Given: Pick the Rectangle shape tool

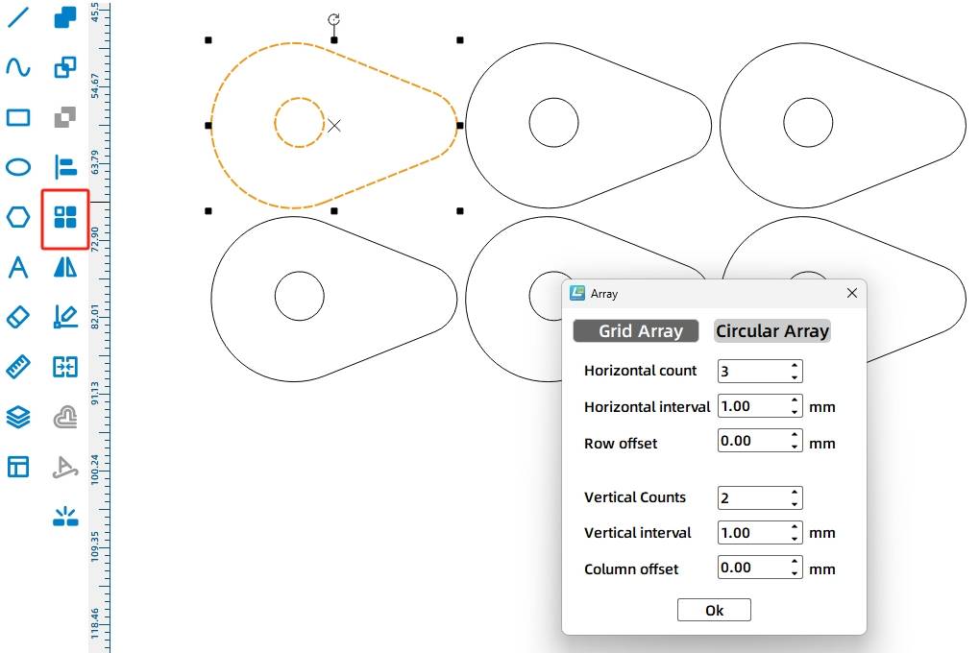Looking at the screenshot, I should [x=18, y=117].
